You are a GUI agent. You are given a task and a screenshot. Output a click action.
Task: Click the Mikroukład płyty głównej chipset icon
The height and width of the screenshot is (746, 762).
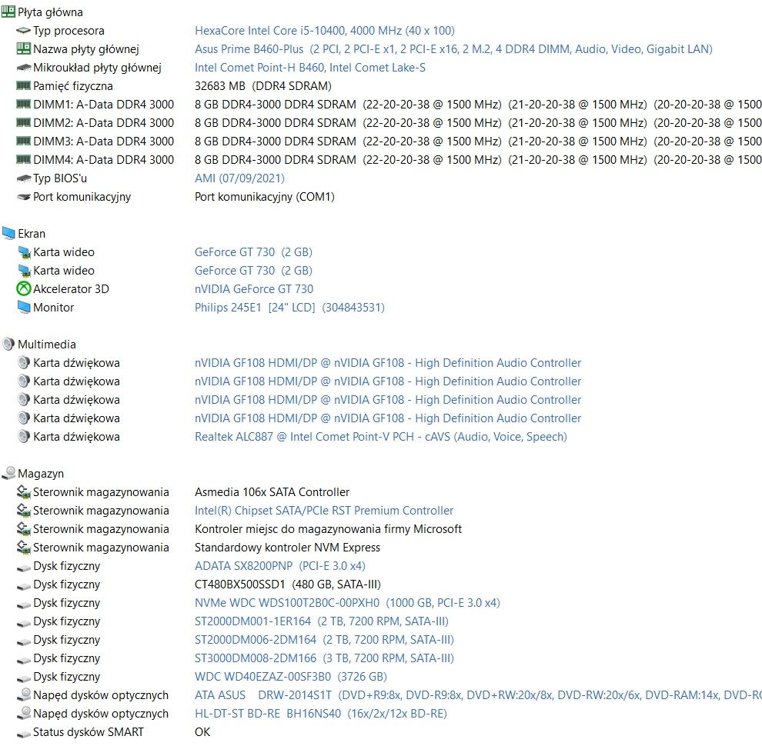[x=23, y=68]
